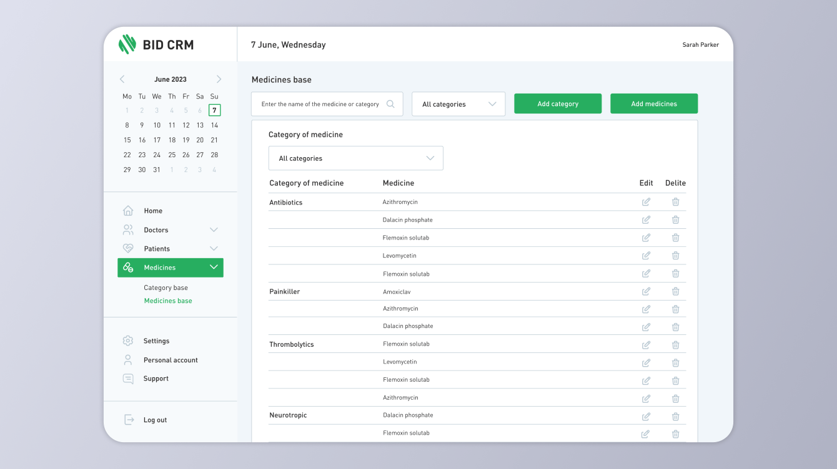
Task: Click the June 2023 month label
Action: coord(171,80)
